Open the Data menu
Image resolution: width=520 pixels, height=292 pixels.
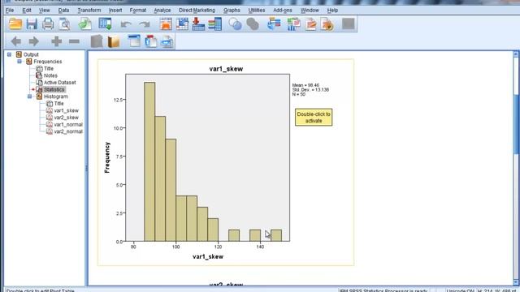[63, 11]
